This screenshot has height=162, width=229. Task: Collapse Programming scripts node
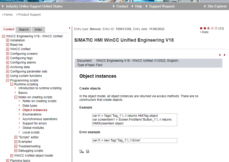7,80
